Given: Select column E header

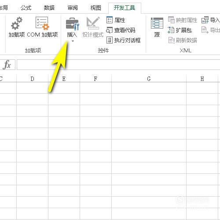Looking at the screenshot, I should [64, 79].
